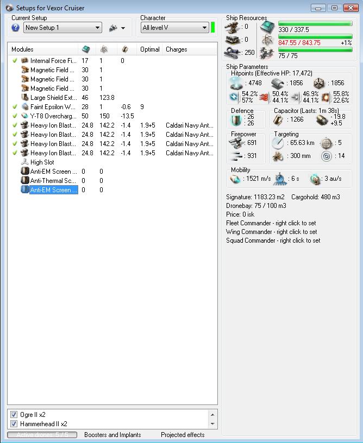Click the armor hitpoints icon
The height and width of the screenshot is (443, 363).
pos(277,84)
